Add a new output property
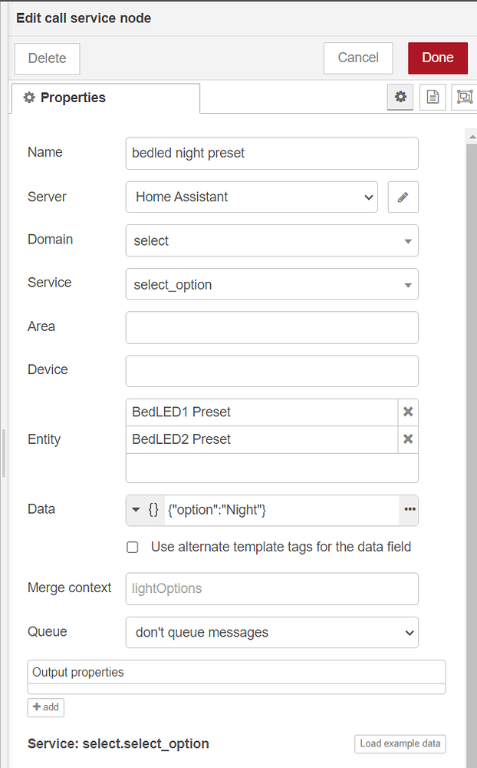Viewport: 477px width, 768px height. pyautogui.click(x=45, y=707)
